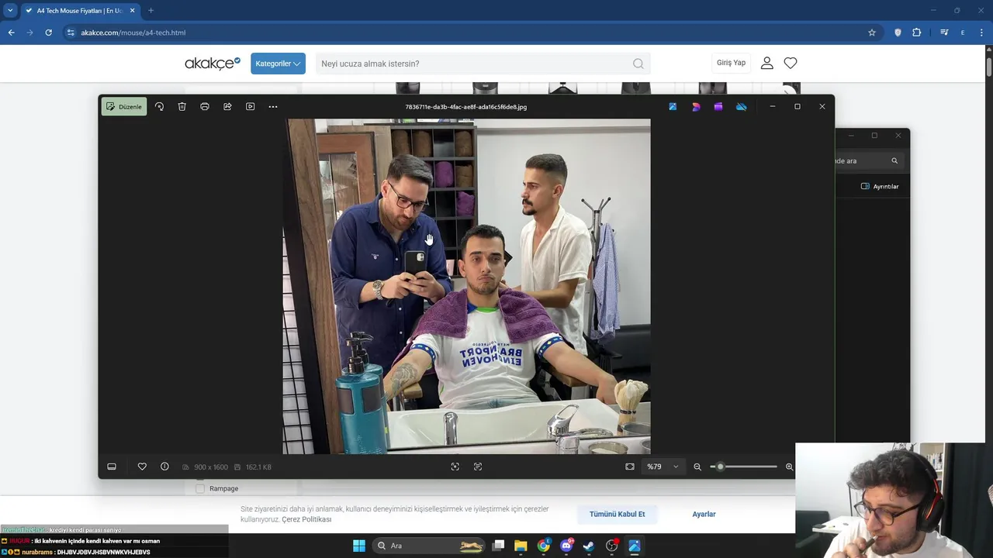Open the Çerez Politikası link

[306, 519]
